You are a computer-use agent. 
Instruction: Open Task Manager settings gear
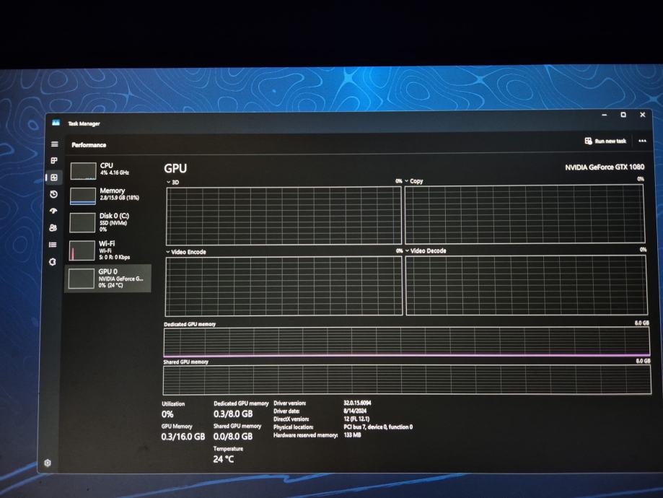pos(48,463)
